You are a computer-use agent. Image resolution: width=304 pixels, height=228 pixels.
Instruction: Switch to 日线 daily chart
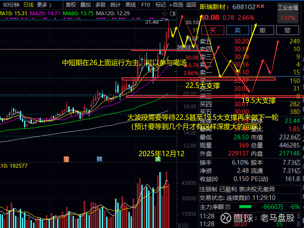tap(28, 5)
